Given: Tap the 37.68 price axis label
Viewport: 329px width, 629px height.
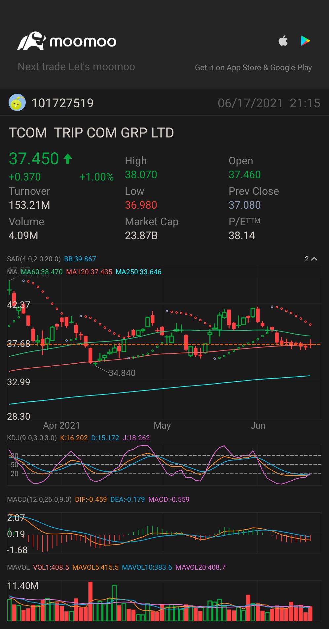Looking at the screenshot, I should [x=18, y=343].
